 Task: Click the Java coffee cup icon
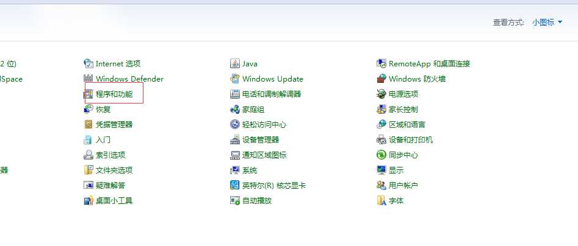tap(235, 63)
